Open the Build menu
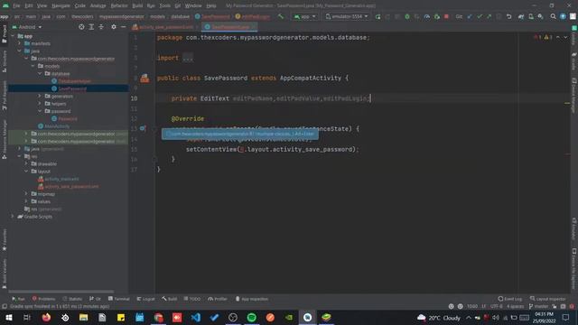Viewport: 578px width, 325px height. pos(137,6)
